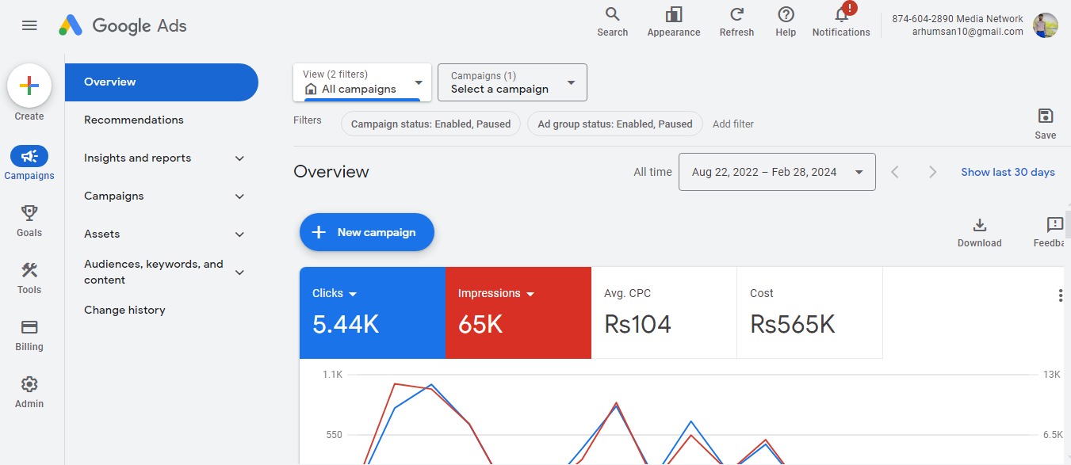Click the Search magnifier icon
The width and height of the screenshot is (1071, 465).
pos(612,15)
